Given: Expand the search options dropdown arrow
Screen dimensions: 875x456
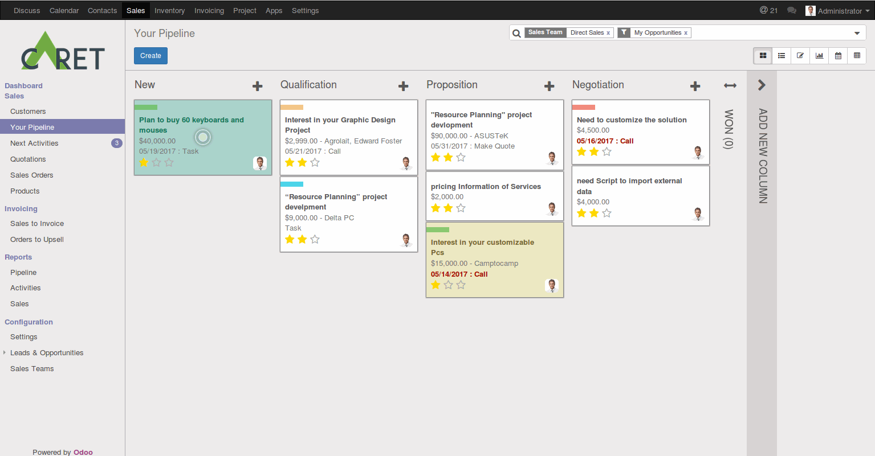Looking at the screenshot, I should [x=857, y=33].
